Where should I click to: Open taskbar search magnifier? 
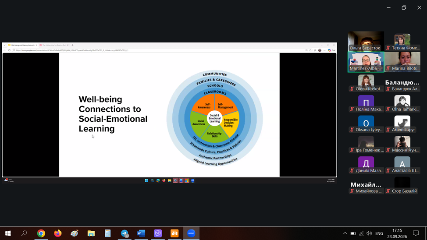click(24, 233)
